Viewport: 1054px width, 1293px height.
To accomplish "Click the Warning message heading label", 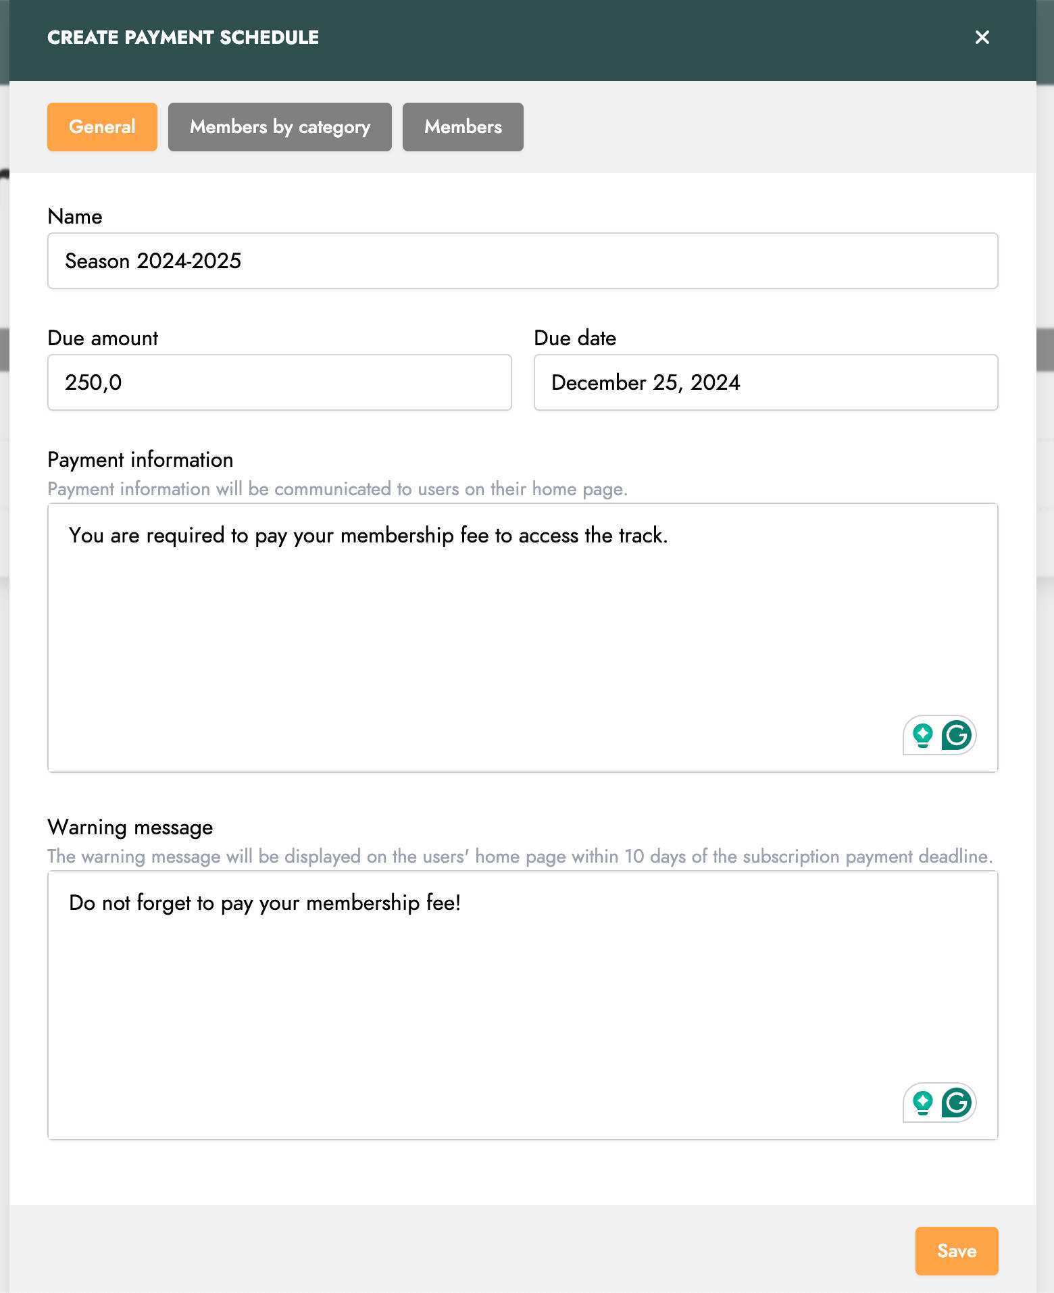I will pos(130,828).
